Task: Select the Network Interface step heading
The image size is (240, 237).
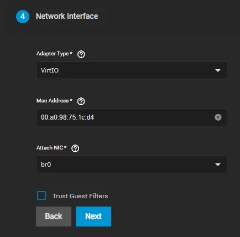Action: click(67, 16)
